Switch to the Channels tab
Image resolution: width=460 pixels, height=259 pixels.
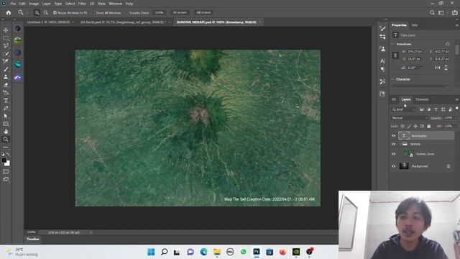tap(422, 99)
